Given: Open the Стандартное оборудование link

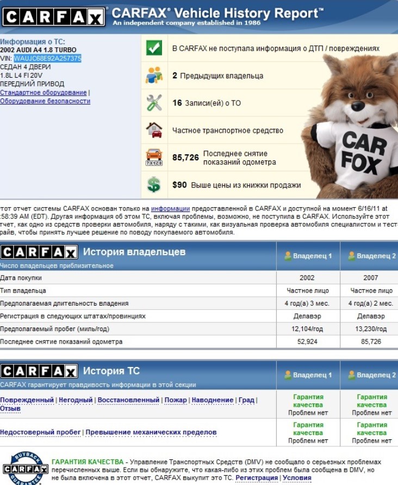Looking at the screenshot, I should [43, 92].
